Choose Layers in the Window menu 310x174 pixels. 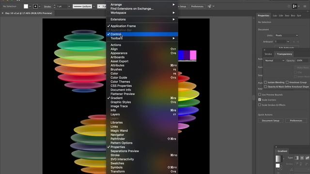(x=142, y=115)
